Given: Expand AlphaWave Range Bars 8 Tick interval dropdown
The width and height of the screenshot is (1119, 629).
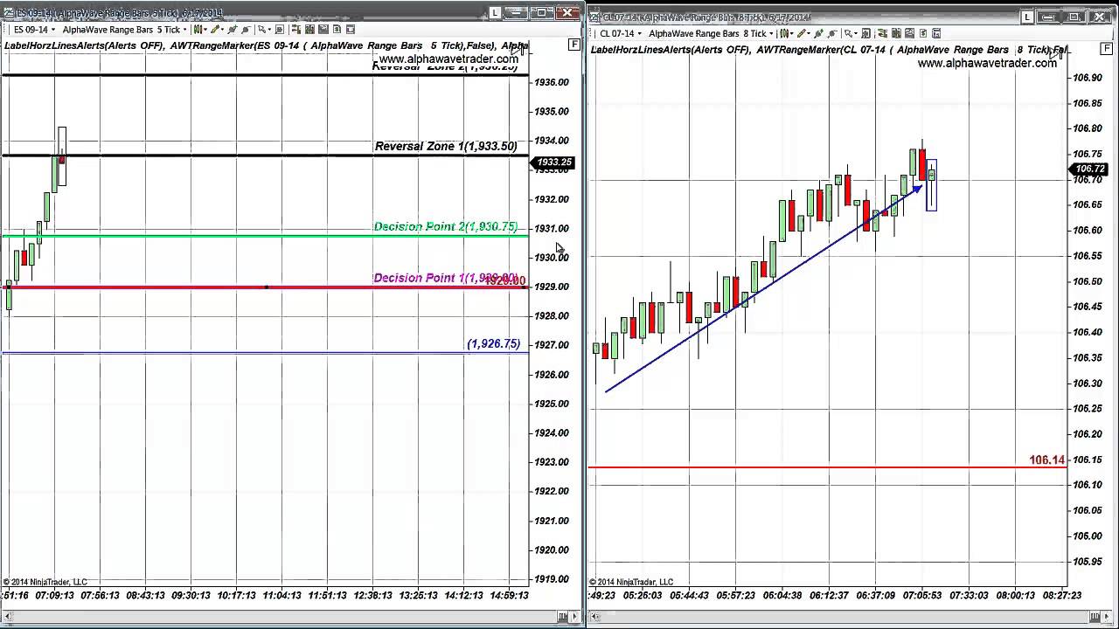Looking at the screenshot, I should tap(771, 33).
